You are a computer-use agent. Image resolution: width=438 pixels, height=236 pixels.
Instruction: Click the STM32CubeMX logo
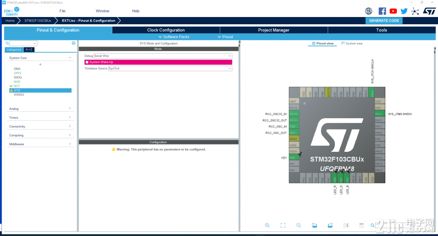tap(11, 11)
